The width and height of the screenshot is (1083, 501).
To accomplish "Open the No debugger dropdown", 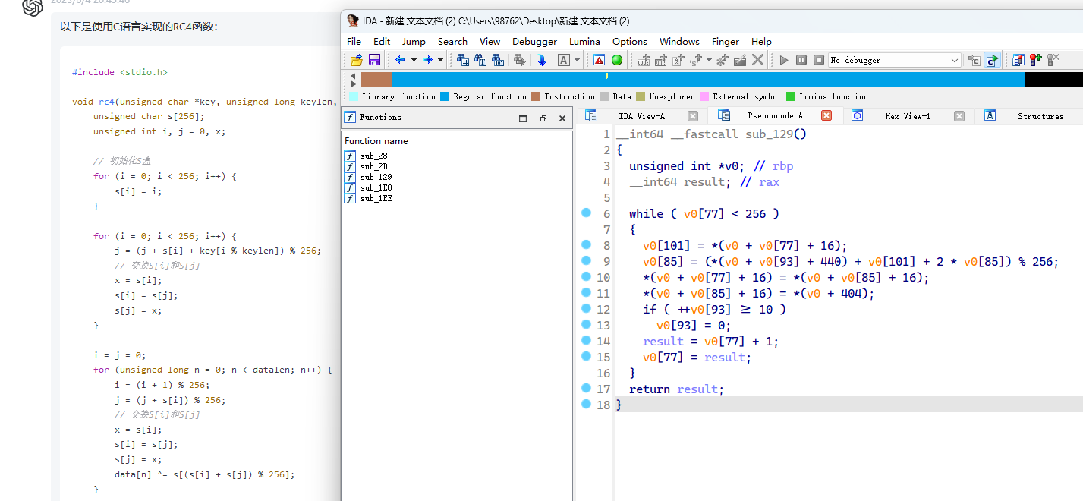I will (955, 60).
